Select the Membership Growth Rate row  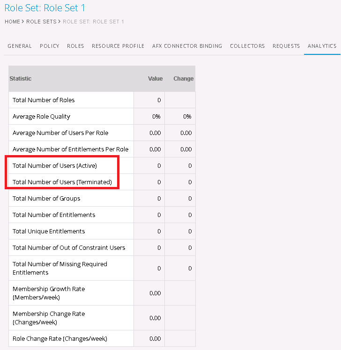tap(49, 293)
